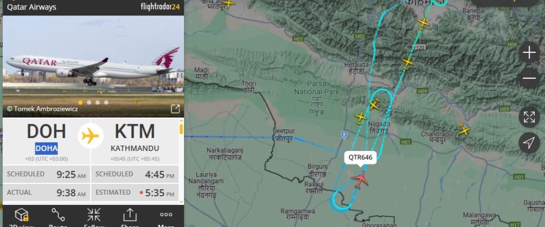Click the Follow aircraft icon
This screenshot has height=227, width=545.
click(94, 215)
